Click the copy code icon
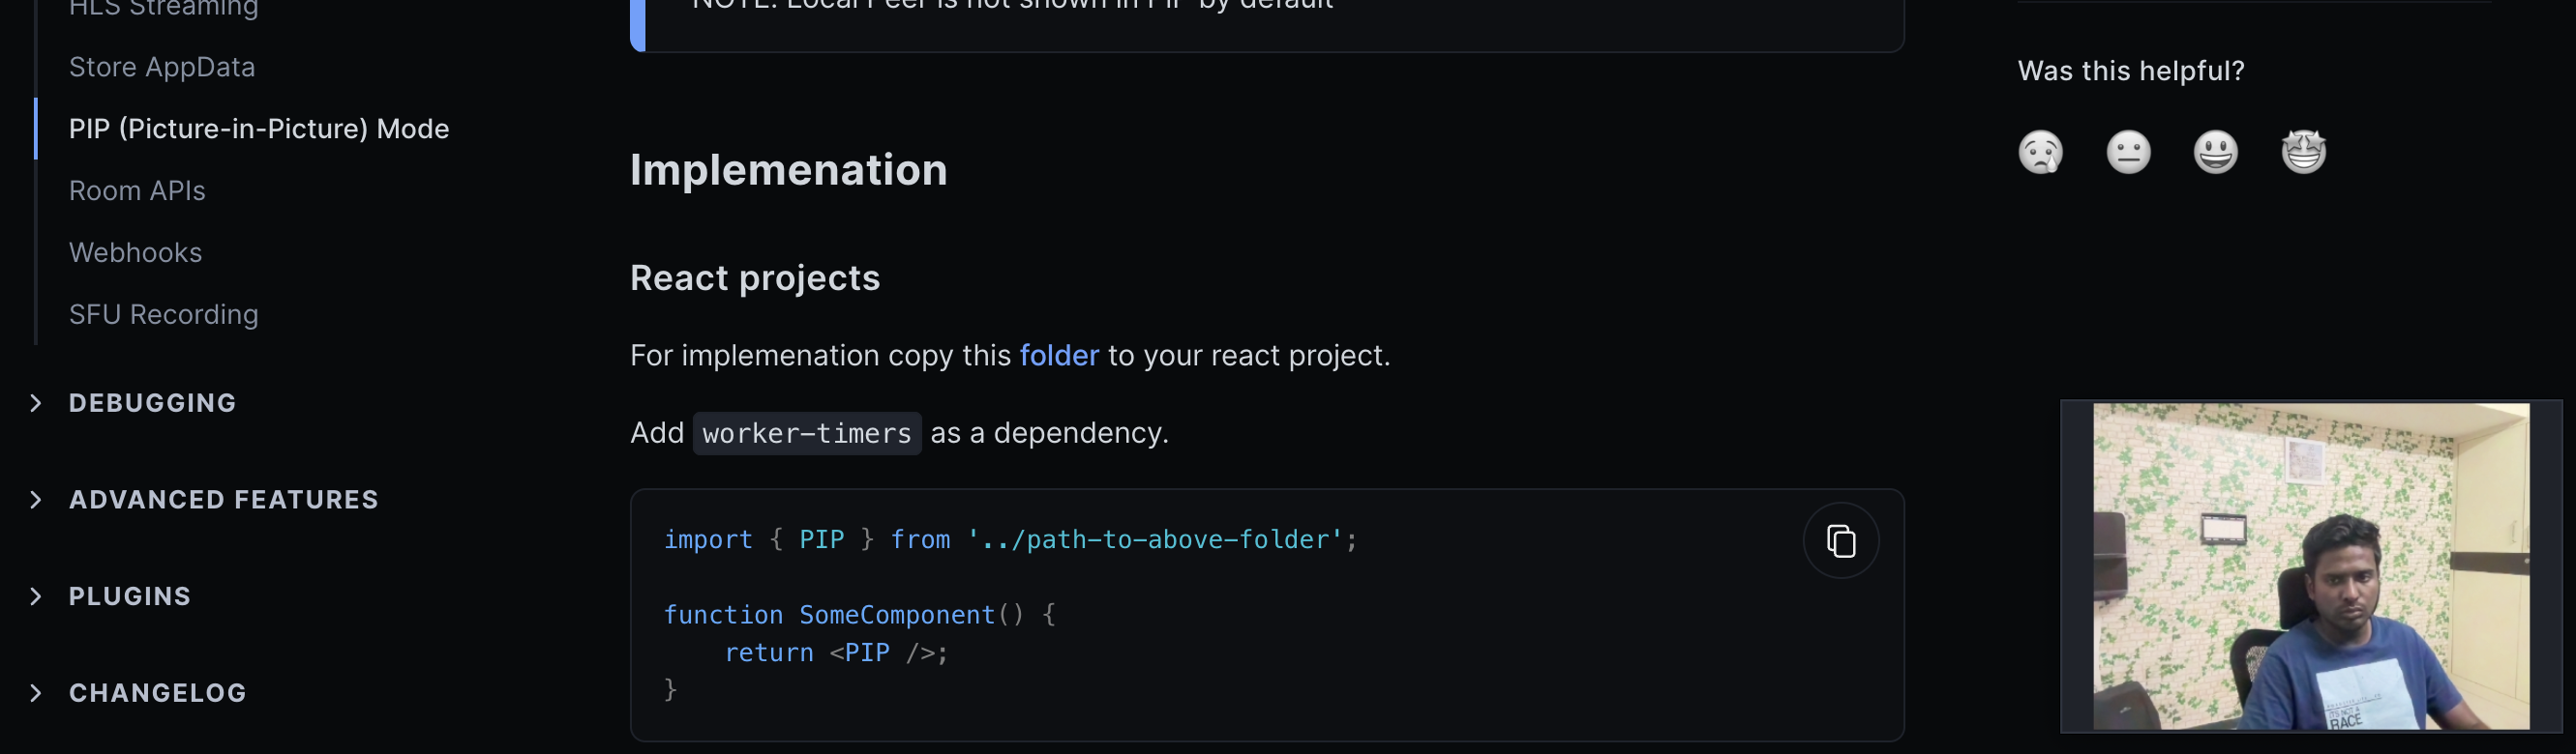Image resolution: width=2576 pixels, height=754 pixels. [1840, 540]
